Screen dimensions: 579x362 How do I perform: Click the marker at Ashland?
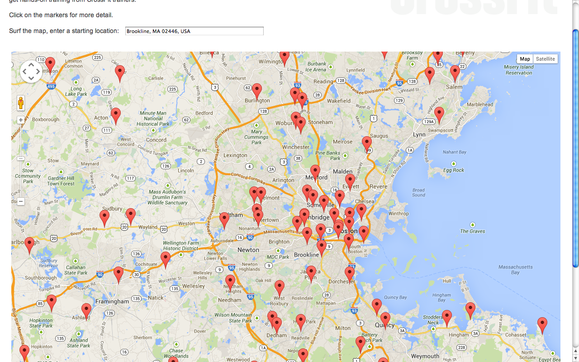(x=86, y=312)
